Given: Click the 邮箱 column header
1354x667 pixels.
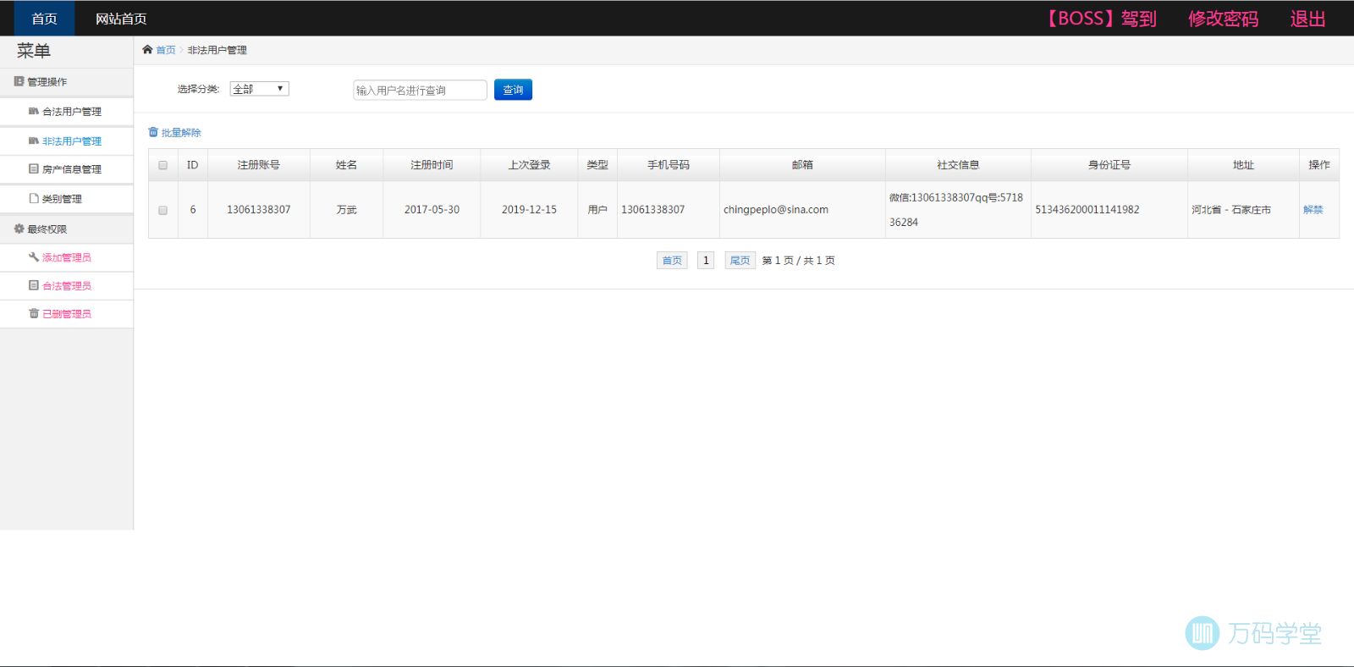Looking at the screenshot, I should click(802, 165).
